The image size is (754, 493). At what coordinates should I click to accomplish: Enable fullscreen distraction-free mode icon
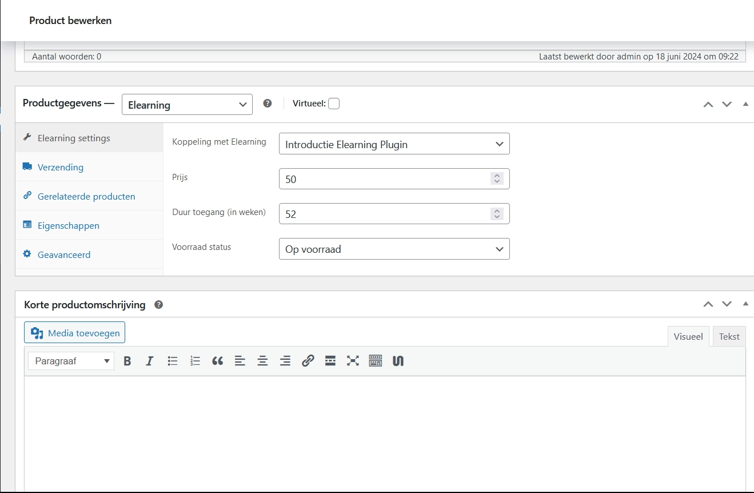(x=353, y=361)
